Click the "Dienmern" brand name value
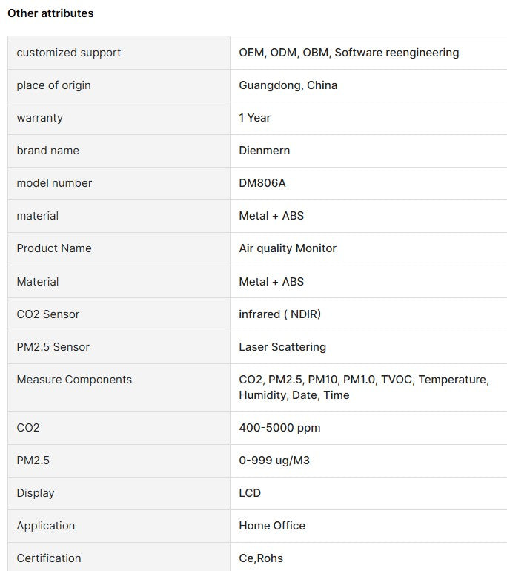The height and width of the screenshot is (571, 507). pos(265,151)
